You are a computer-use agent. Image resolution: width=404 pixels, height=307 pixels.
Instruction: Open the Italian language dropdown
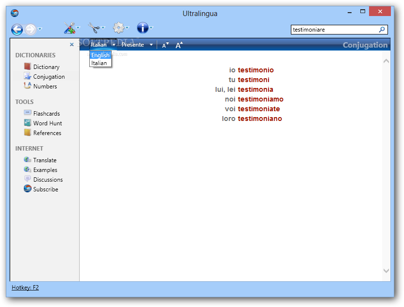[x=103, y=45]
